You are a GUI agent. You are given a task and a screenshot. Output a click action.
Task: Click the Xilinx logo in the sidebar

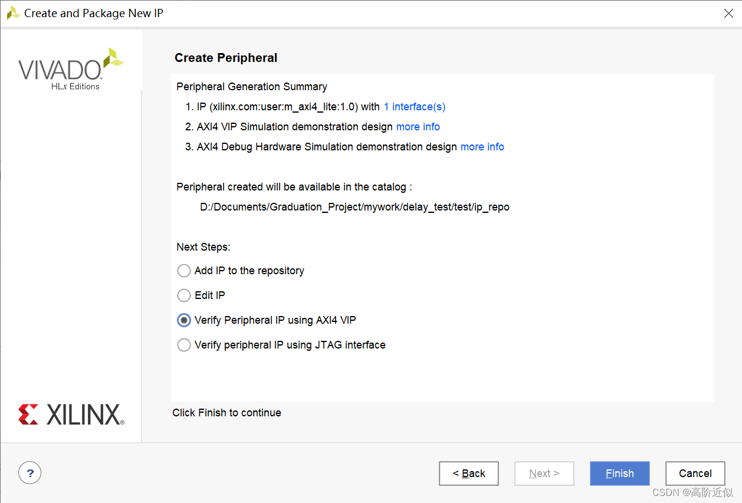tap(71, 415)
